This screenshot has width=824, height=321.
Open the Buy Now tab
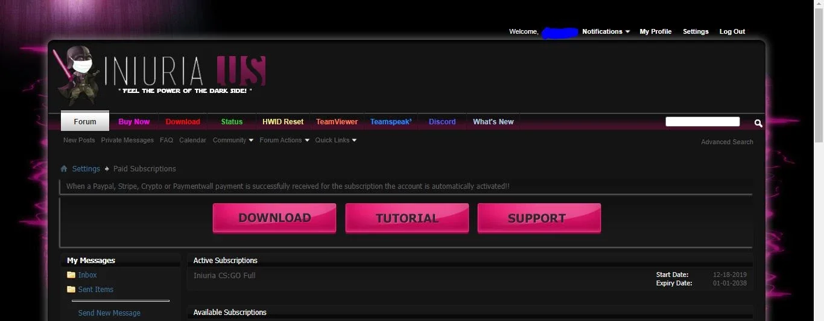(x=134, y=121)
